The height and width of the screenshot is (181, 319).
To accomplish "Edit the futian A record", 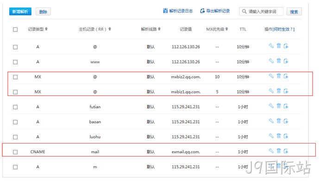I will point(271,106).
